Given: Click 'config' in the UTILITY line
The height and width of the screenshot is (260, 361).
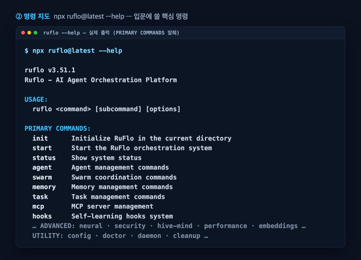Looking at the screenshot, I should click(x=79, y=236).
